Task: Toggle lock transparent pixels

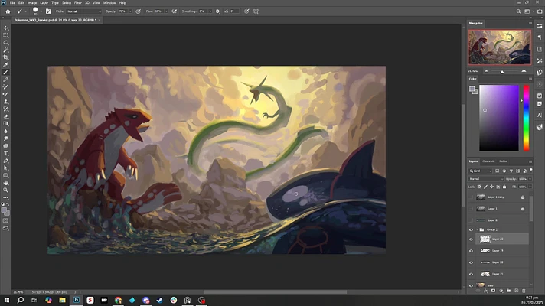Action: coord(479,187)
